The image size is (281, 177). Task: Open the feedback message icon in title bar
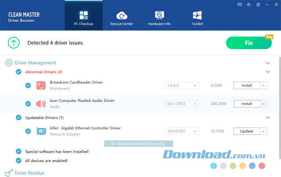point(239,5)
